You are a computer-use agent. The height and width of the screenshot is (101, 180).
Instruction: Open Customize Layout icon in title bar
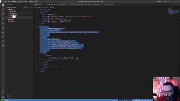[166, 1]
